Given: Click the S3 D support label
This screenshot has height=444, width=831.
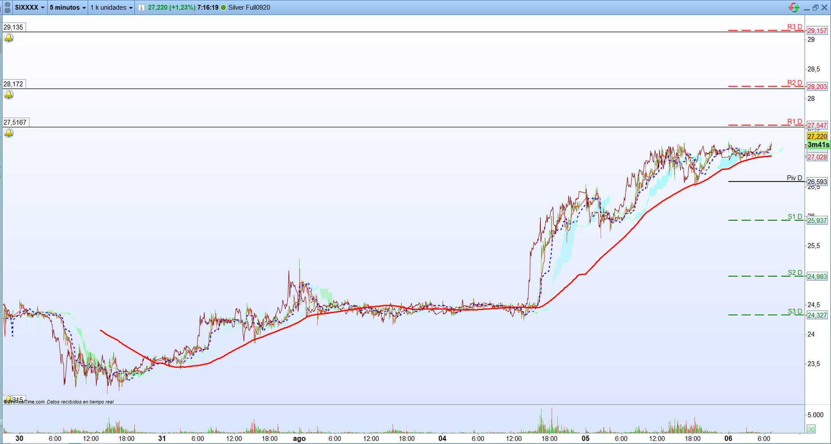Looking at the screenshot, I should pyautogui.click(x=795, y=311).
